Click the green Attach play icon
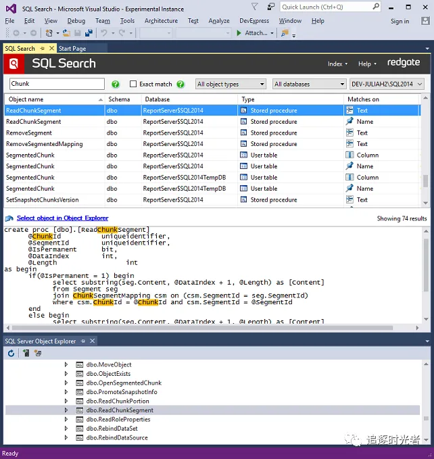 tap(239, 32)
